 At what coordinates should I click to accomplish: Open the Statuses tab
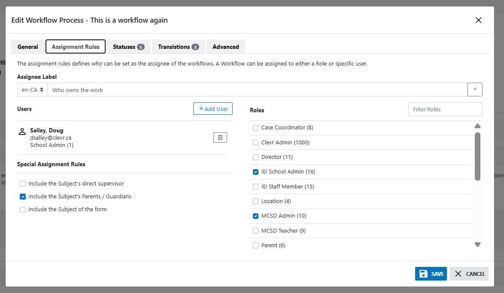128,47
